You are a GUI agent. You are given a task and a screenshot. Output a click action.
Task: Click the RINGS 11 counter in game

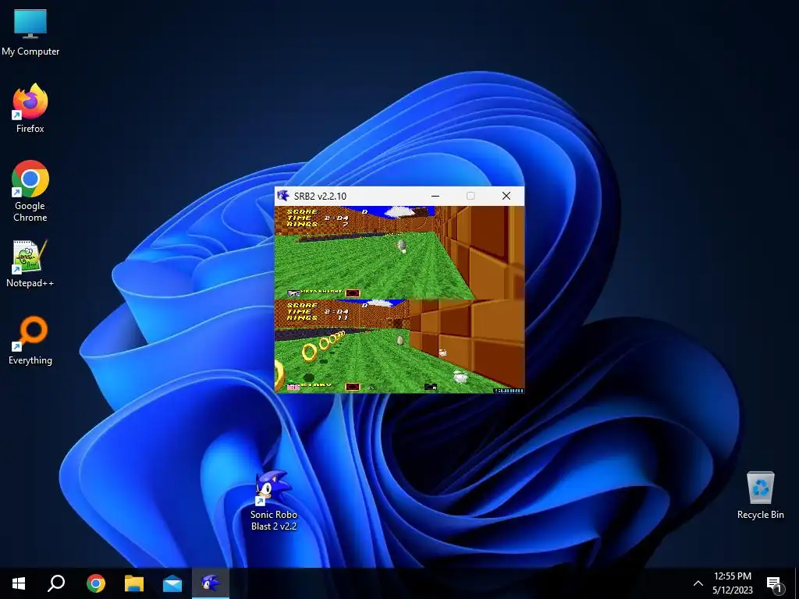click(318, 318)
